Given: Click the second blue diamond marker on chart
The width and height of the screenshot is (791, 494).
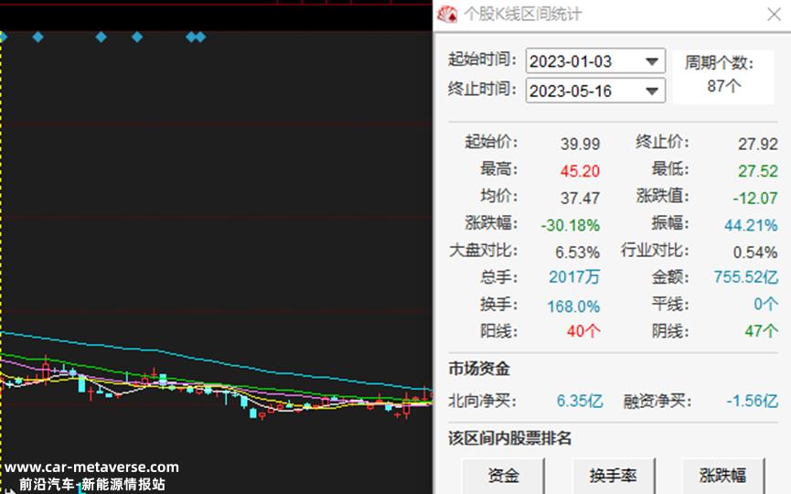Looking at the screenshot, I should (x=37, y=37).
